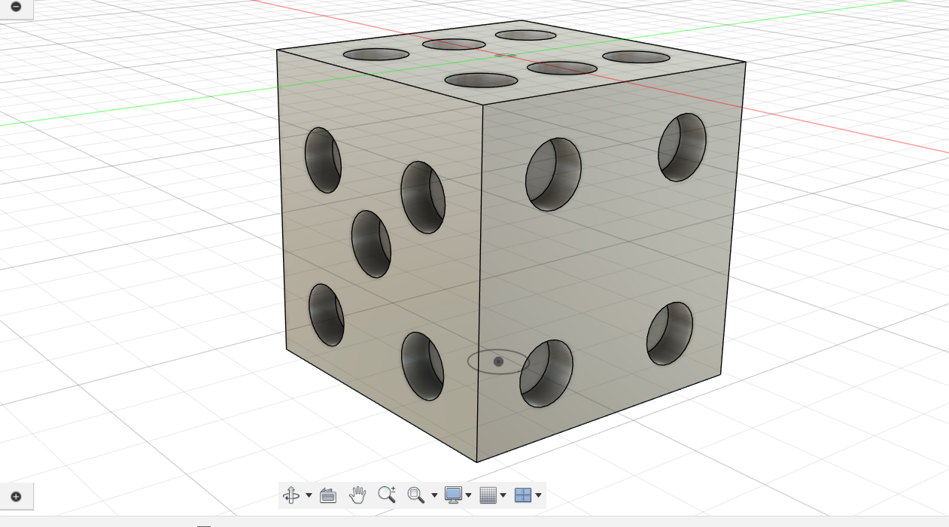
Task: Open Grid and Snaps settings icon
Action: tap(488, 495)
